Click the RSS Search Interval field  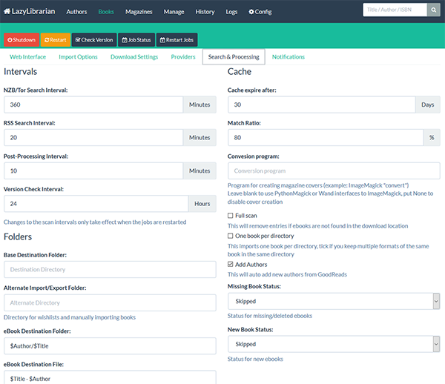(93, 138)
